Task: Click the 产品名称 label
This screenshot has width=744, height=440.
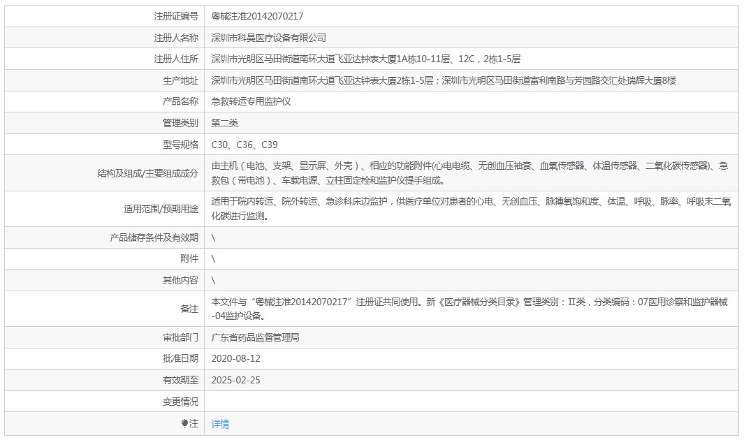Action: (180, 101)
